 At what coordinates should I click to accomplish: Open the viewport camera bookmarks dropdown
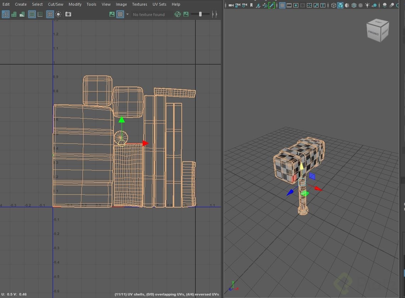tap(251, 5)
